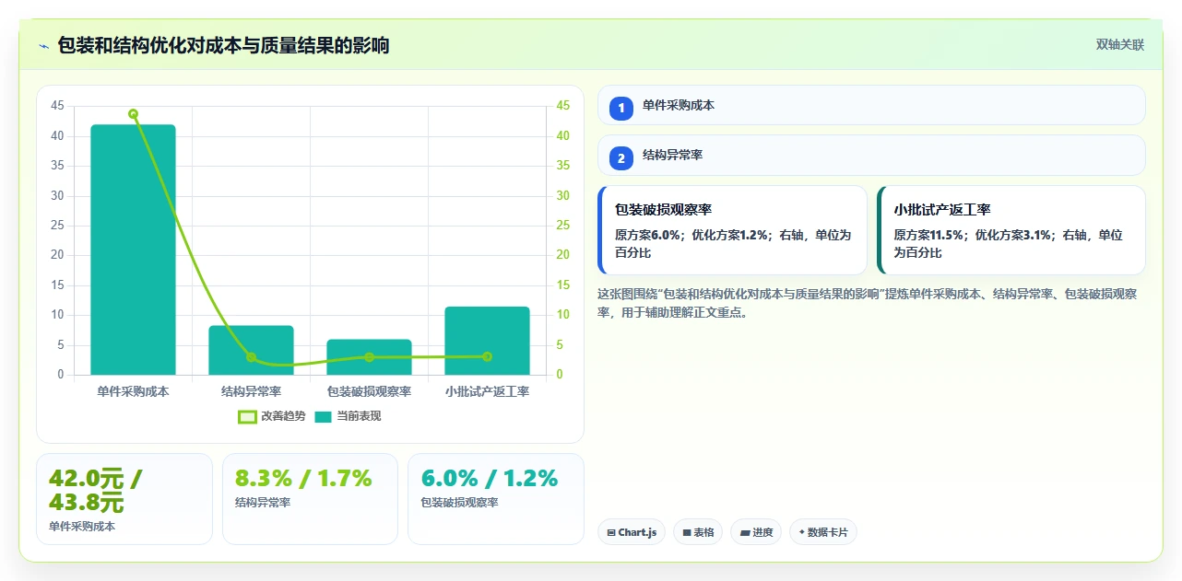Click the 6.0% / 1.2% stat card
Image resolution: width=1182 pixels, height=581 pixels.
point(496,499)
